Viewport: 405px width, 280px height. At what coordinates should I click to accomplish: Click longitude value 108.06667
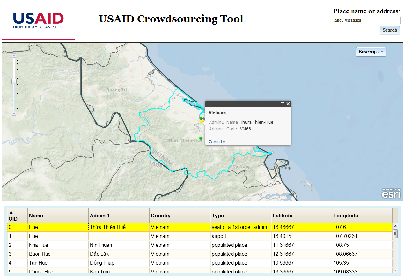[x=362, y=254]
